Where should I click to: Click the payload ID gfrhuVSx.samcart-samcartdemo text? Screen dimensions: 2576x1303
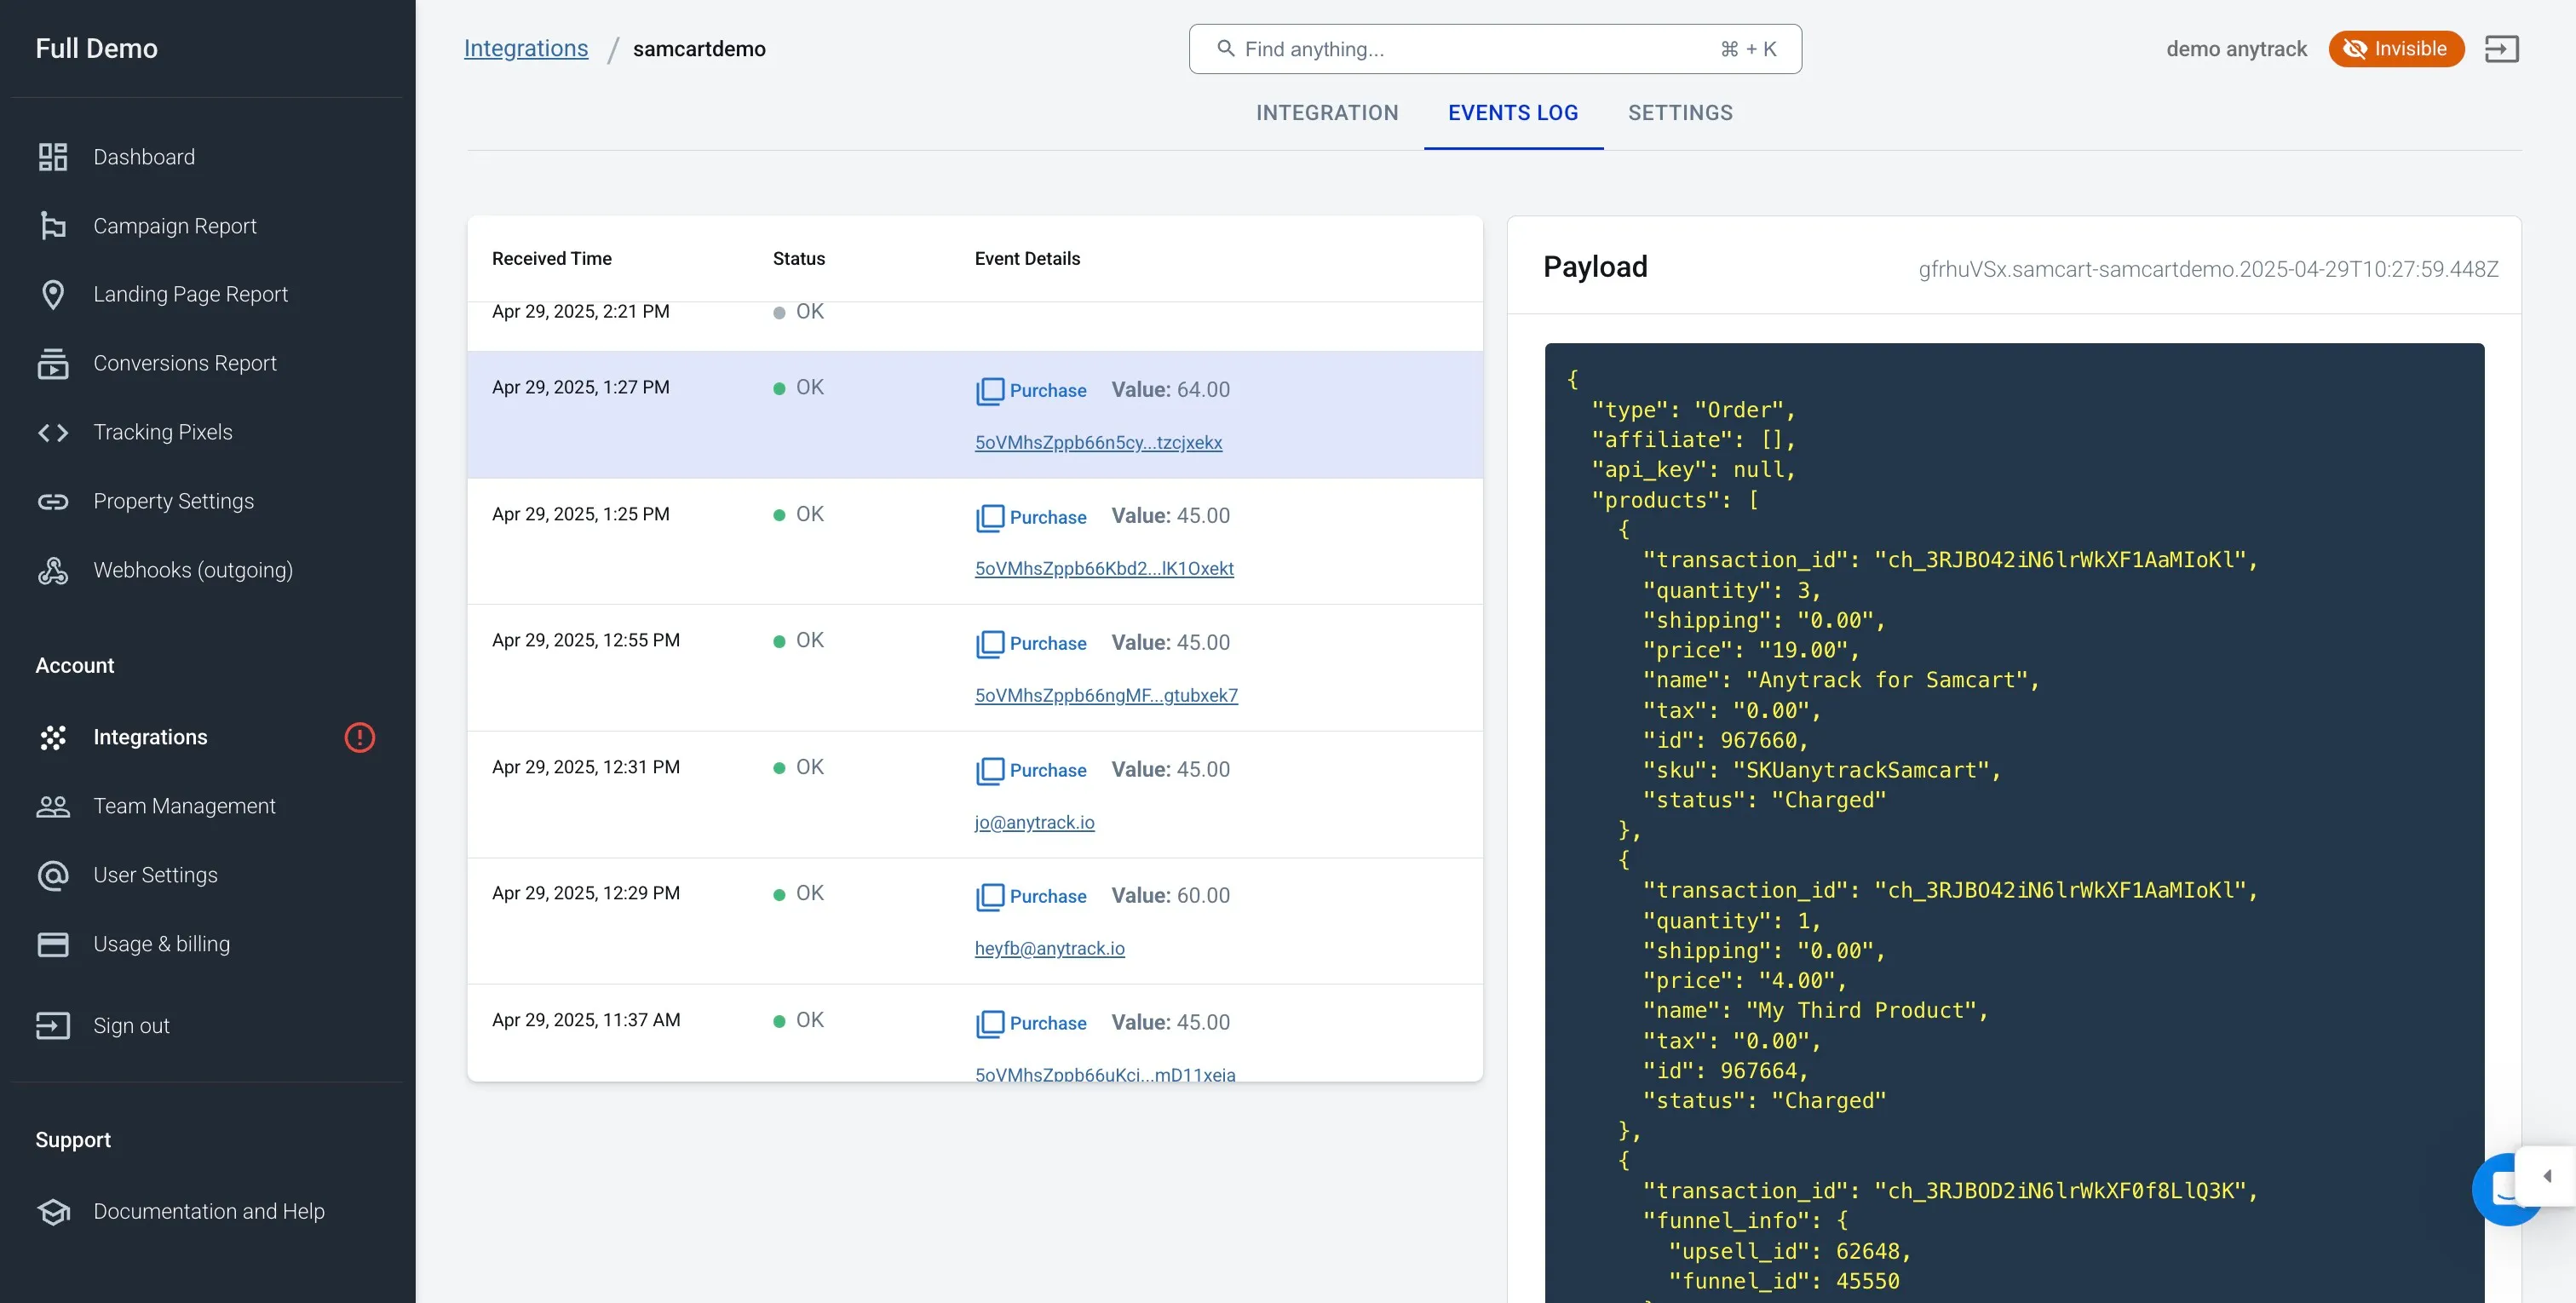2208,269
